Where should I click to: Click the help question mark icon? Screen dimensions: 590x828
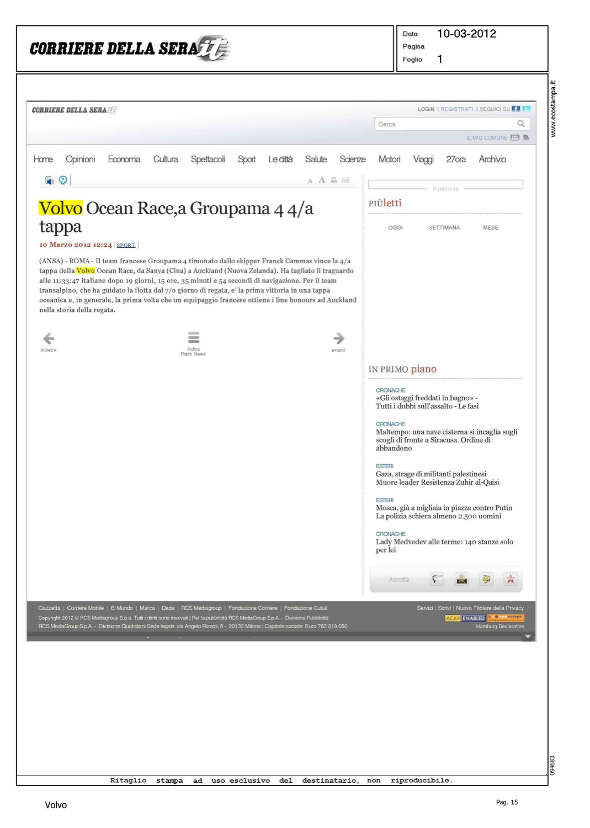pyautogui.click(x=63, y=180)
